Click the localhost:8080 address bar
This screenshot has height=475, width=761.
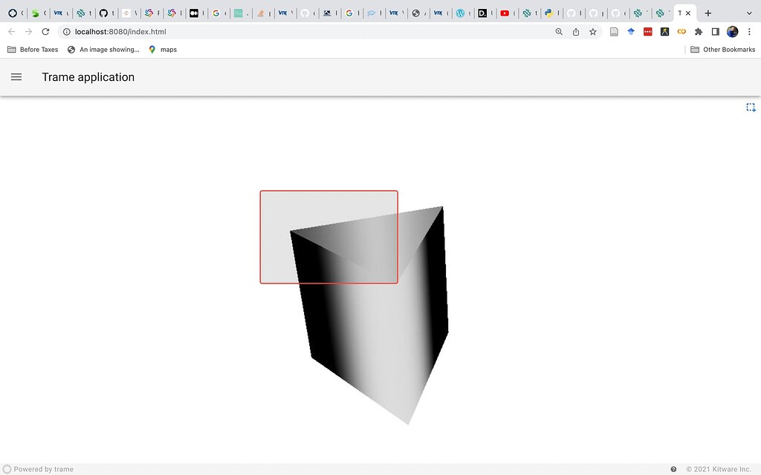tap(297, 32)
